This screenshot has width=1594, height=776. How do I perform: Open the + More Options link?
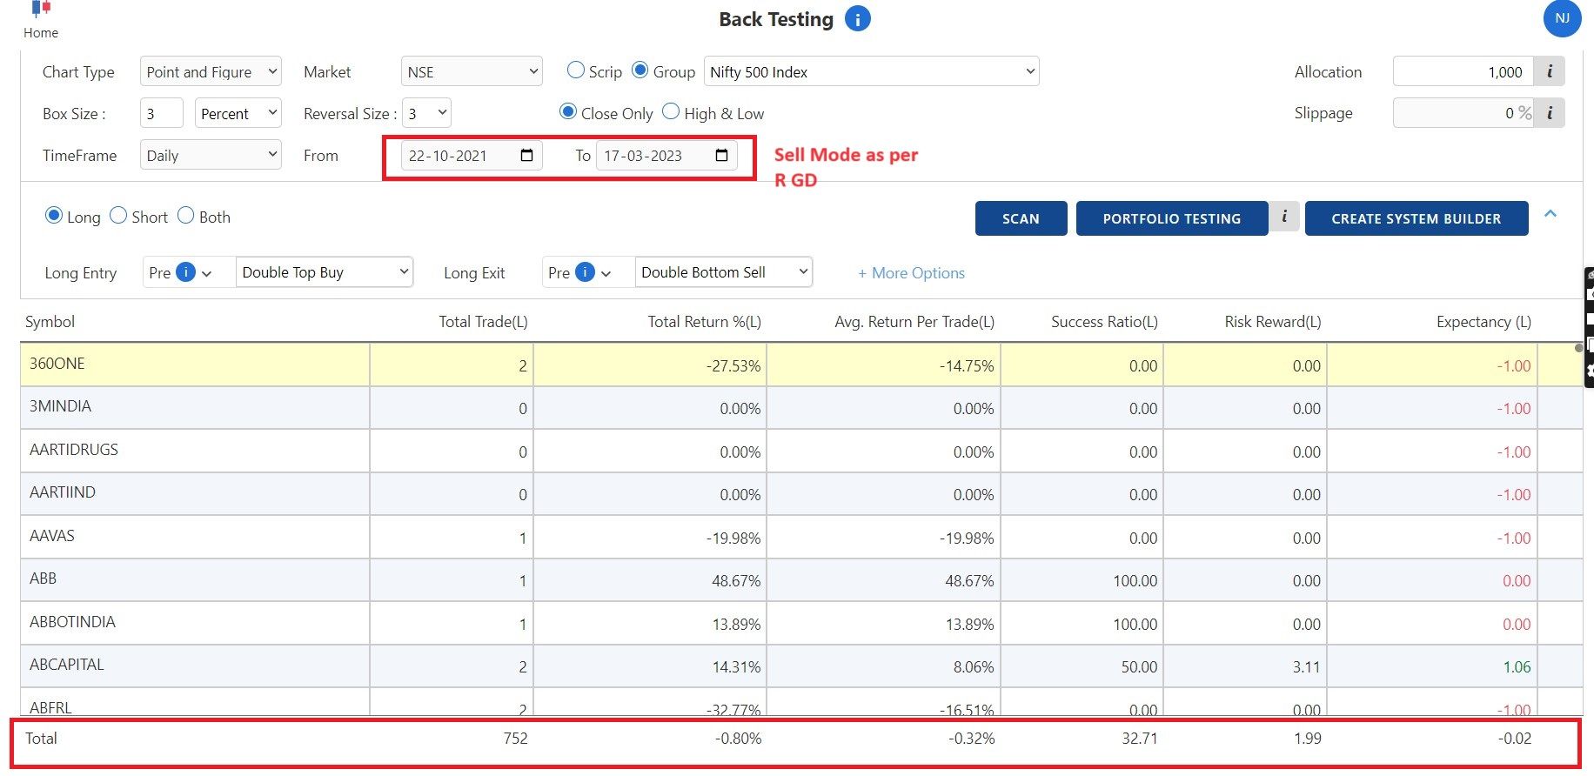pos(911,273)
